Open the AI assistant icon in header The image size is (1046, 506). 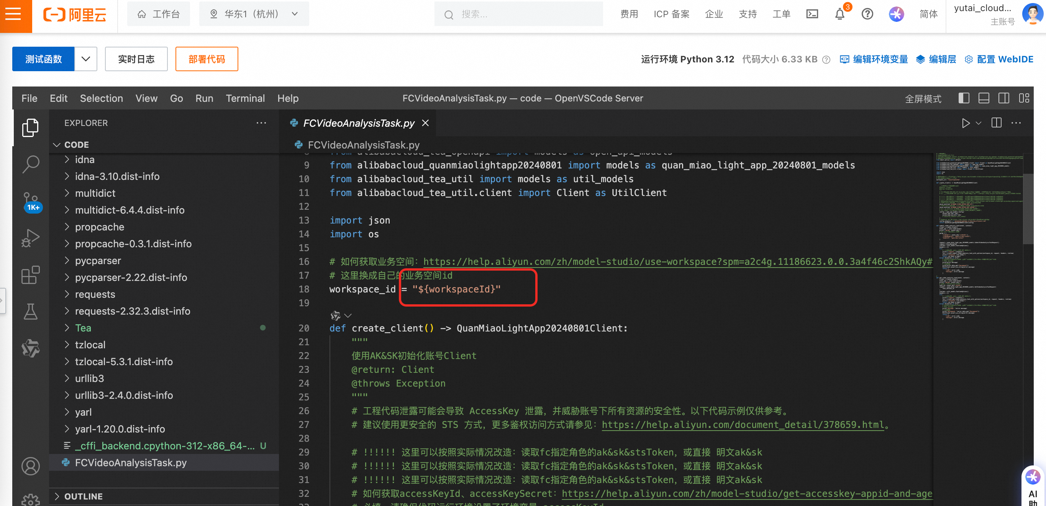(x=896, y=14)
